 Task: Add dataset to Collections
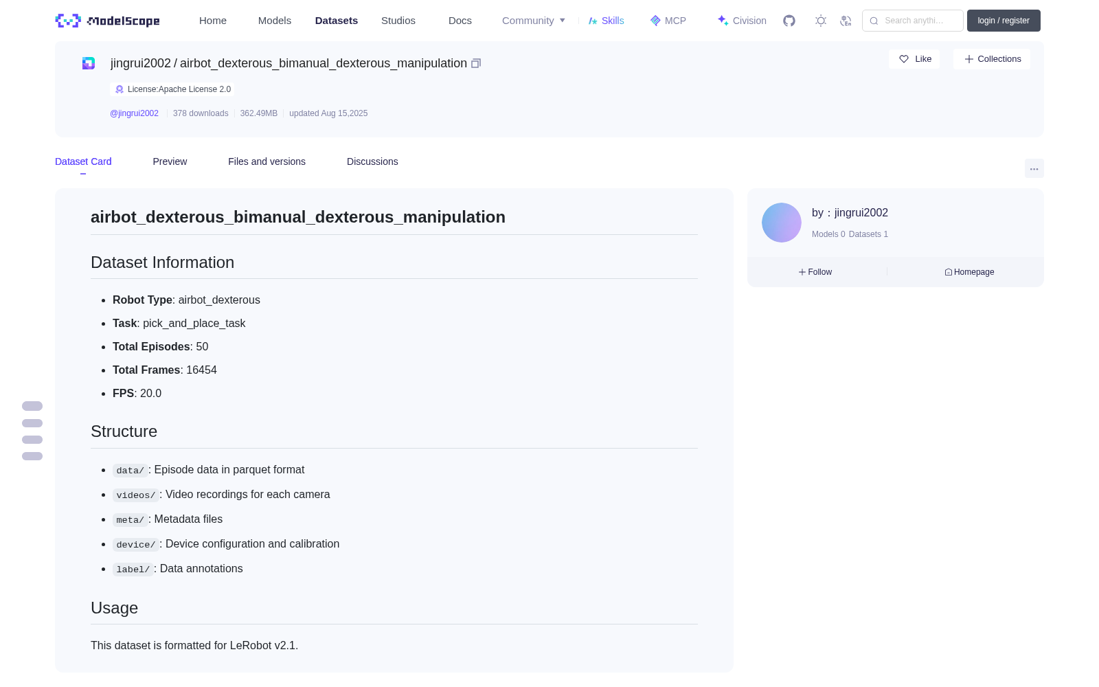coord(992,59)
